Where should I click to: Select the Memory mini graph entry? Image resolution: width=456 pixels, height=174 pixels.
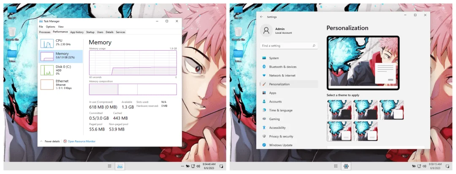pyautogui.click(x=60, y=56)
